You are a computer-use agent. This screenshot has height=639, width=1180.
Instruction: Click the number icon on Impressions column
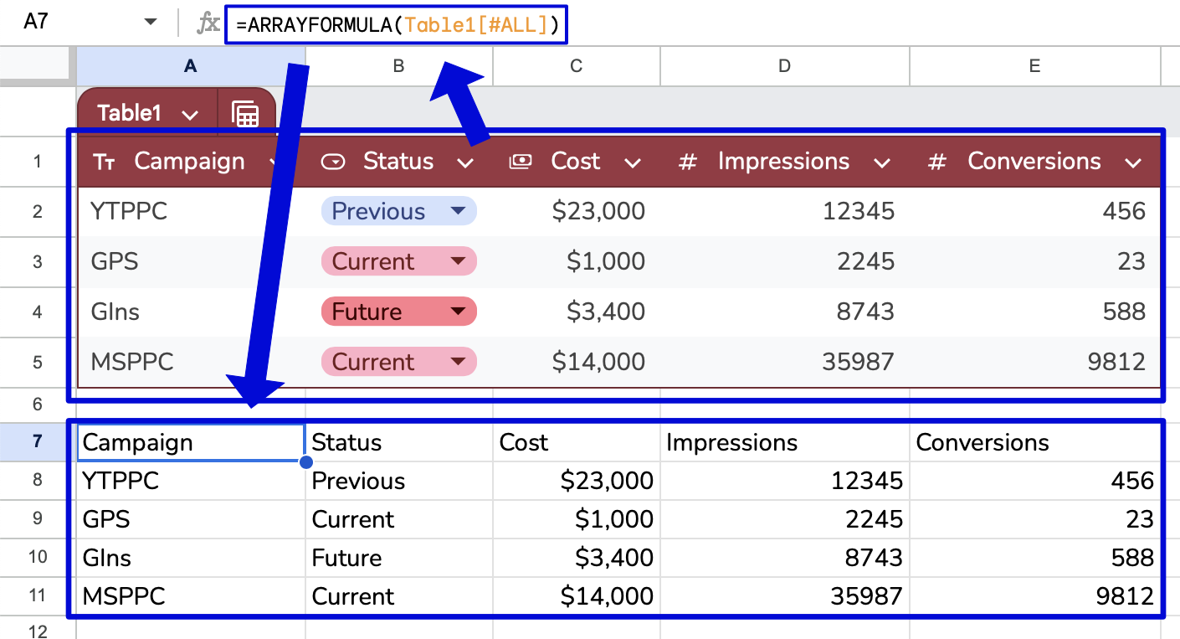pyautogui.click(x=688, y=161)
